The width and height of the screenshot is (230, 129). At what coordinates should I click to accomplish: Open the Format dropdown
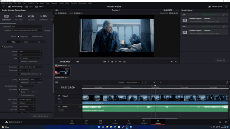pyautogui.click(x=30, y=52)
